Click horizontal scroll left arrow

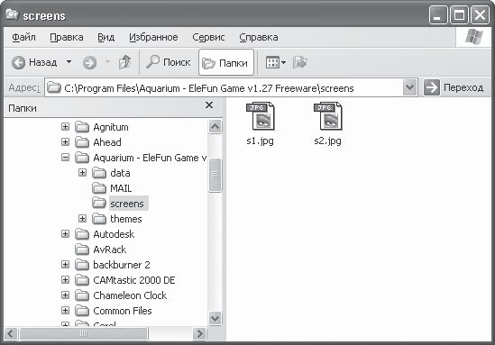pos(11,333)
